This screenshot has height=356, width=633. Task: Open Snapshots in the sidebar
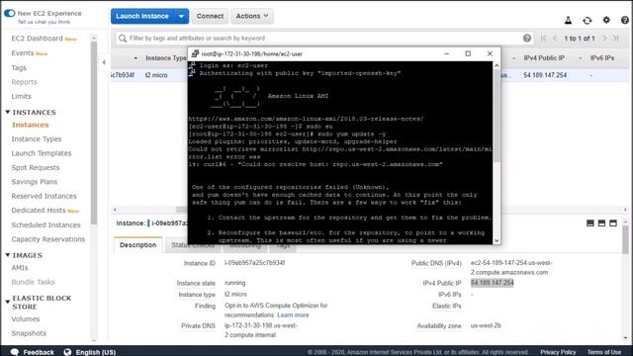click(x=29, y=333)
